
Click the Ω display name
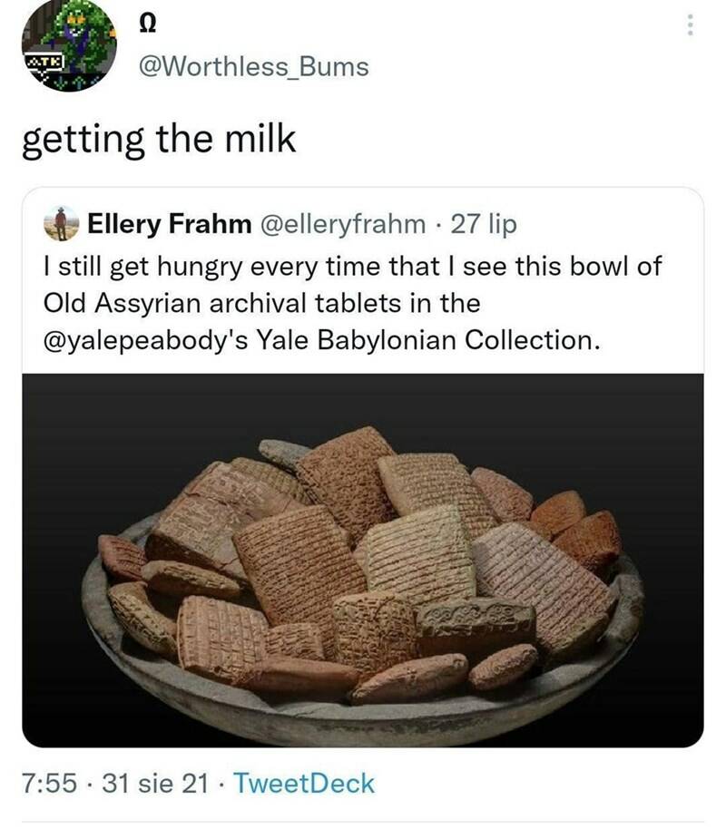(142, 26)
